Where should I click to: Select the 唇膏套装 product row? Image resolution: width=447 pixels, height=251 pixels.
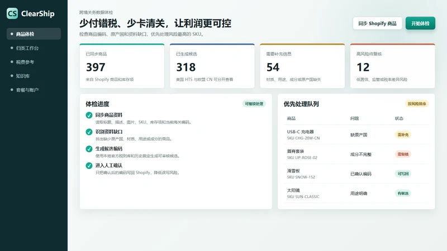coord(356,154)
